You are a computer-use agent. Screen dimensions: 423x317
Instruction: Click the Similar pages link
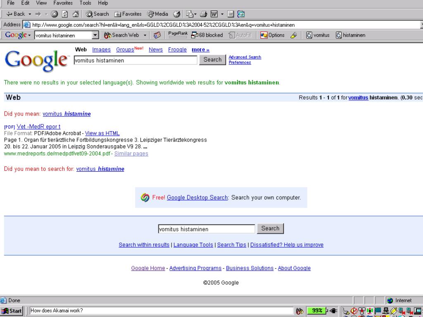click(131, 154)
